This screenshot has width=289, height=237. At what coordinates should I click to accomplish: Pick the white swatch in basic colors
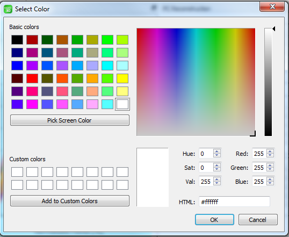122,104
